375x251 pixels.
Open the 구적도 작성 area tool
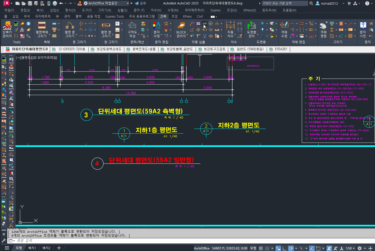tap(132, 25)
